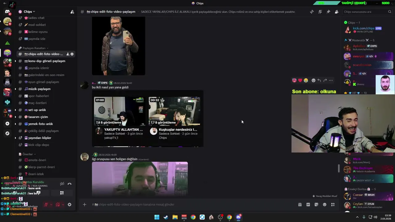The height and width of the screenshot is (222, 395).
Task: Click the search magnifier icon
Action: click(390, 12)
